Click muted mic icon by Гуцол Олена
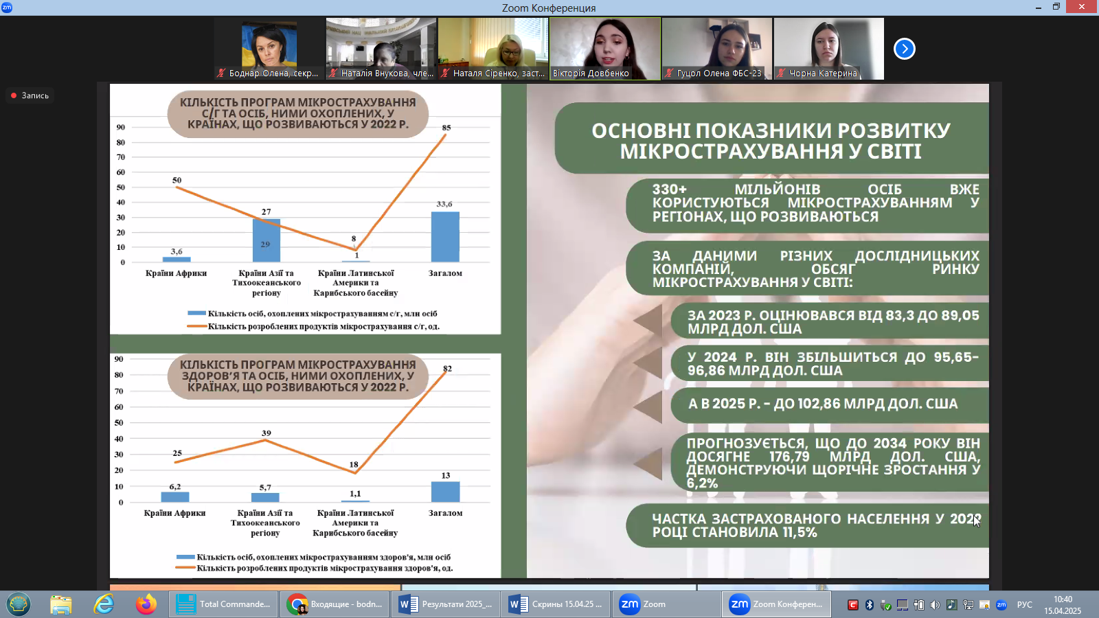Image resolution: width=1099 pixels, height=618 pixels. [x=669, y=73]
